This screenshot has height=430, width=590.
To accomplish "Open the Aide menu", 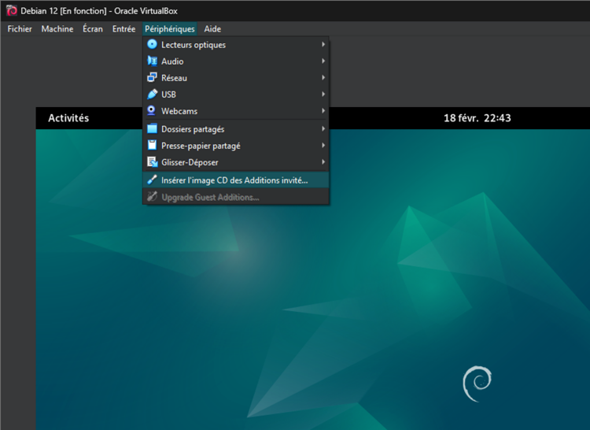I will click(x=212, y=29).
